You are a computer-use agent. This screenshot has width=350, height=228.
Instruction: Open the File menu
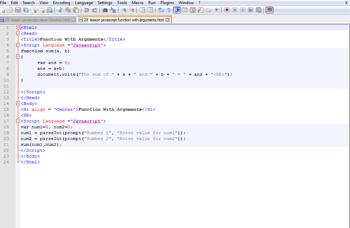point(3,3)
